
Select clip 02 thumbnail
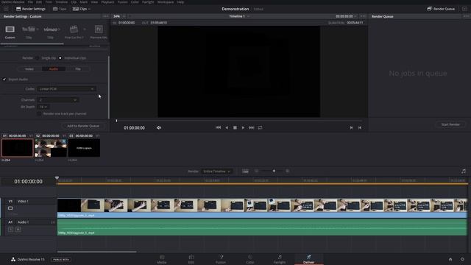(51, 148)
